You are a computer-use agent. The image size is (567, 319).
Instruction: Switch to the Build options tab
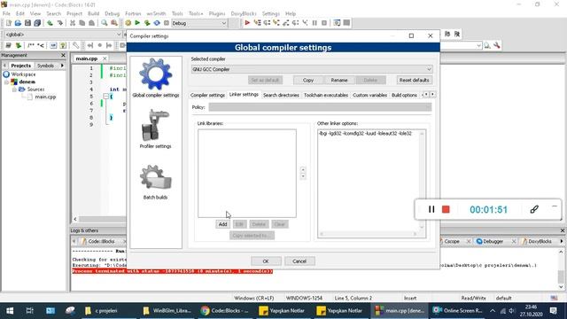click(404, 95)
